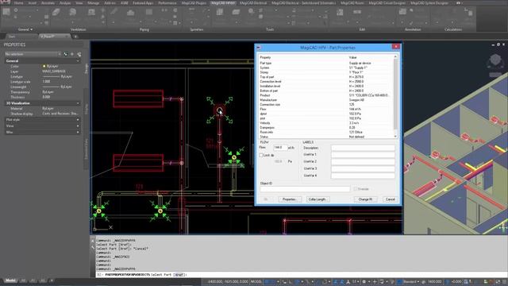Toggle Clean Screen icon in status bar
The height and width of the screenshot is (286, 508).
tap(498, 281)
